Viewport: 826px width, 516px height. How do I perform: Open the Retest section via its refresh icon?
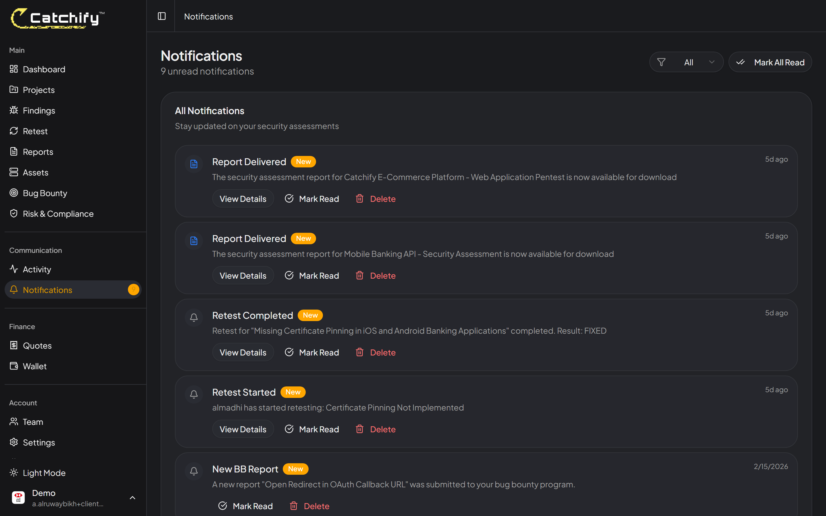14,131
